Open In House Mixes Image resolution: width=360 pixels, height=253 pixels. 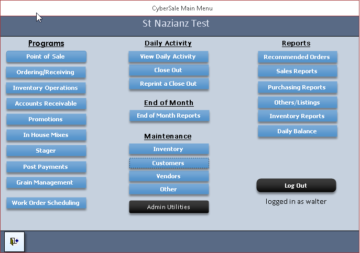[46, 135]
